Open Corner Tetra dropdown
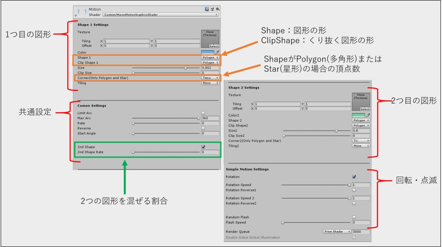 [x=210, y=78]
